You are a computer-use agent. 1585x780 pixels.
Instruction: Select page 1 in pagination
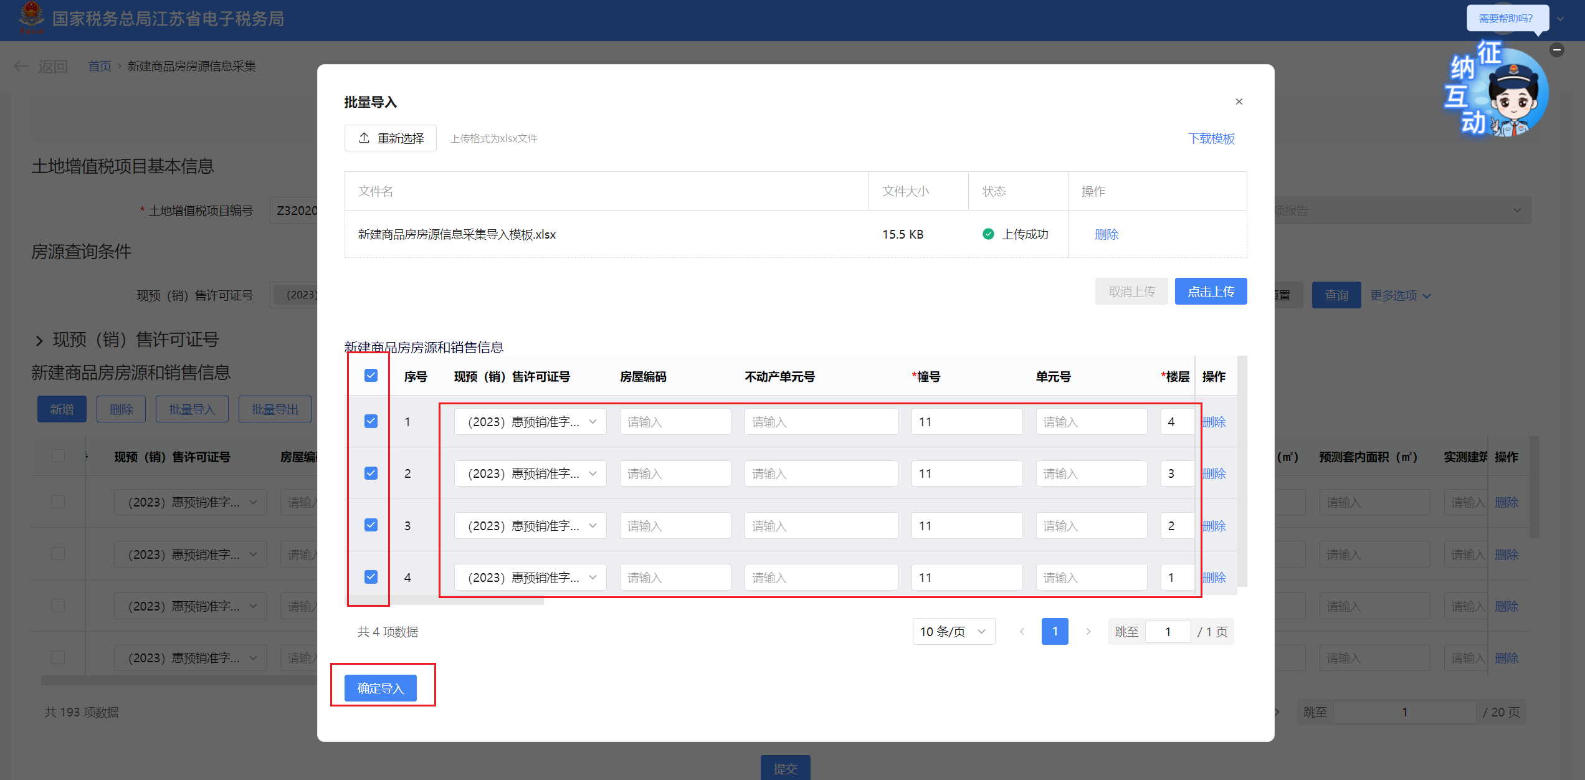(1054, 631)
